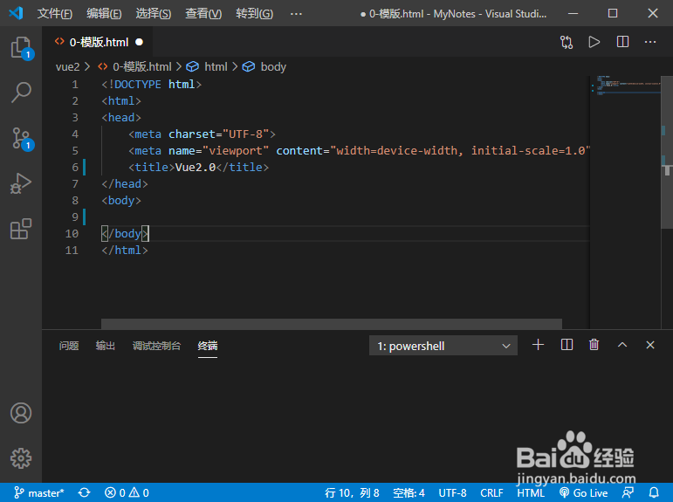Click the VS Code logo icon

[16, 13]
